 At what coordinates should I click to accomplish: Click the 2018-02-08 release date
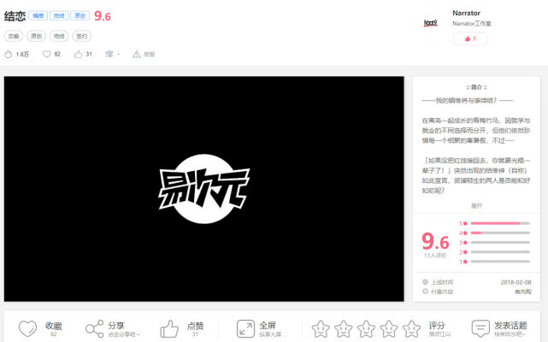(516, 282)
